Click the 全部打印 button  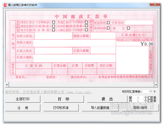click(23, 99)
